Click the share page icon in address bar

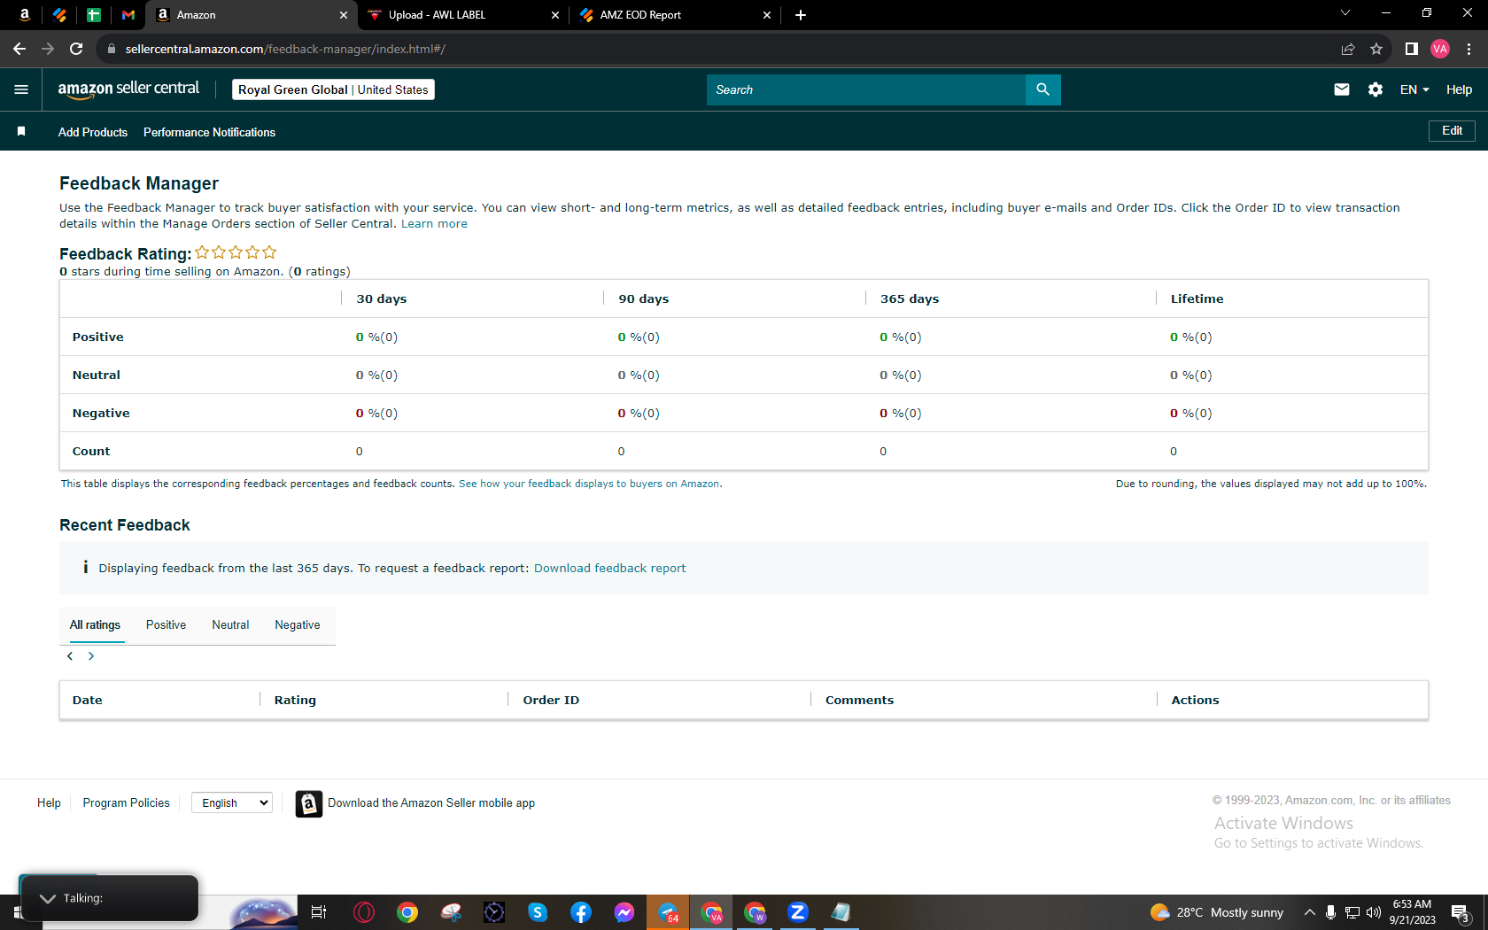[1348, 49]
